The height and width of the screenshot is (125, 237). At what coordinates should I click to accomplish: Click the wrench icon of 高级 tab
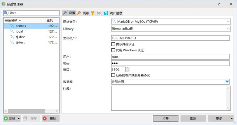79,13
